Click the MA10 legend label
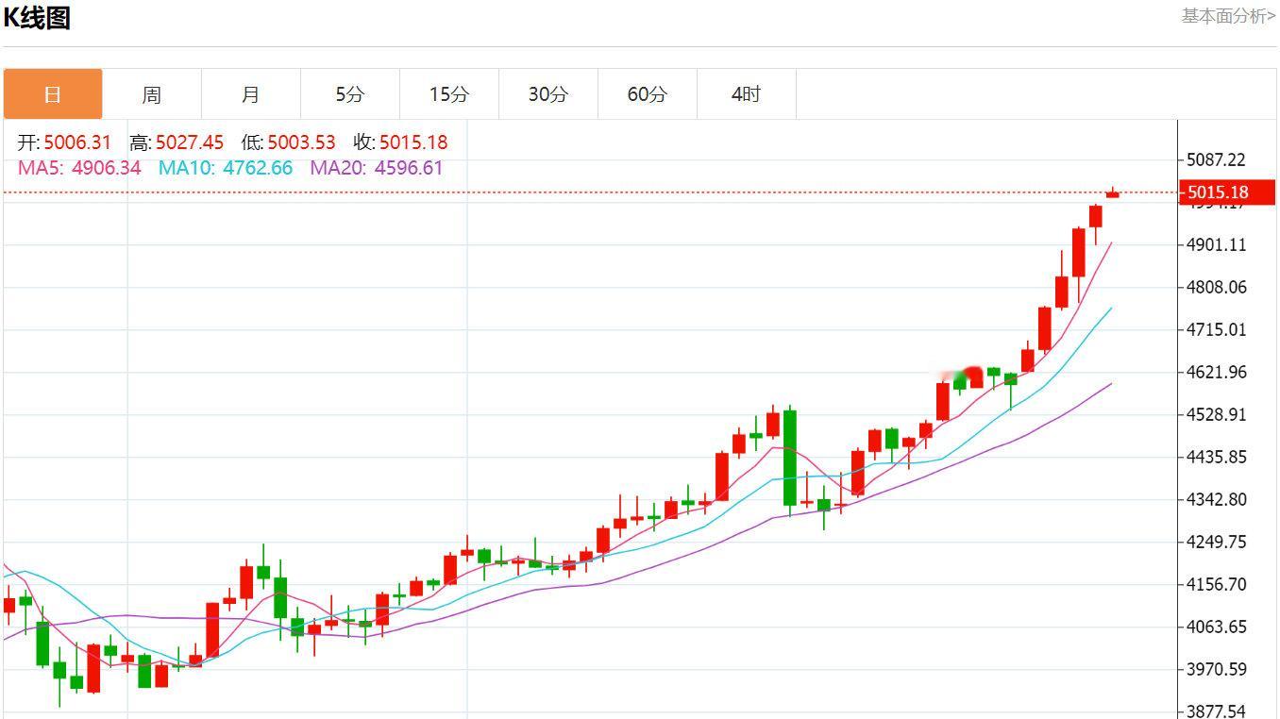Screen dimensions: 1280x719 (x=226, y=168)
